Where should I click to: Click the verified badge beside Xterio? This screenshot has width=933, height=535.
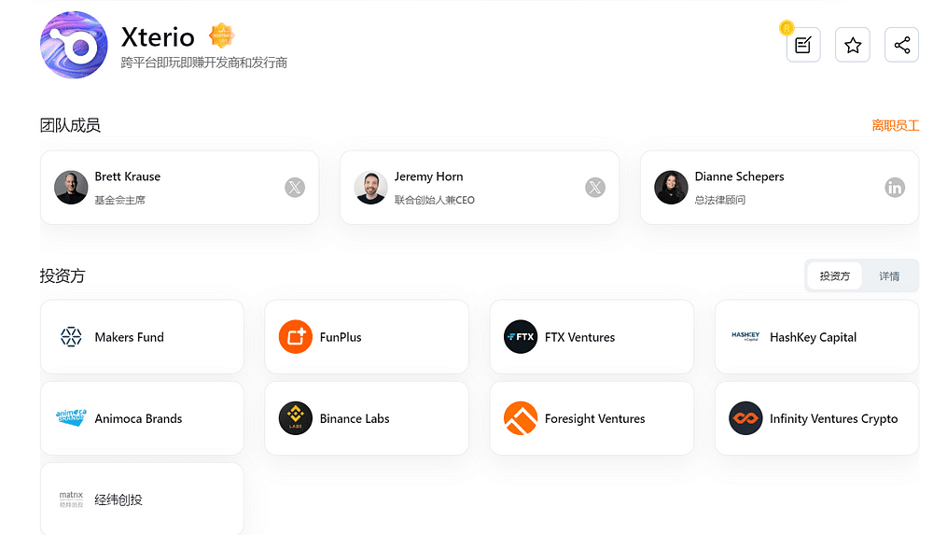coord(222,36)
